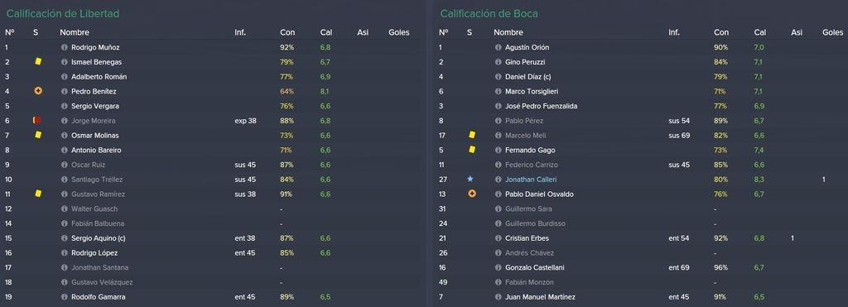This screenshot has height=307, width=848.
Task: Sort Boca table by Con column header
Action: click(721, 32)
